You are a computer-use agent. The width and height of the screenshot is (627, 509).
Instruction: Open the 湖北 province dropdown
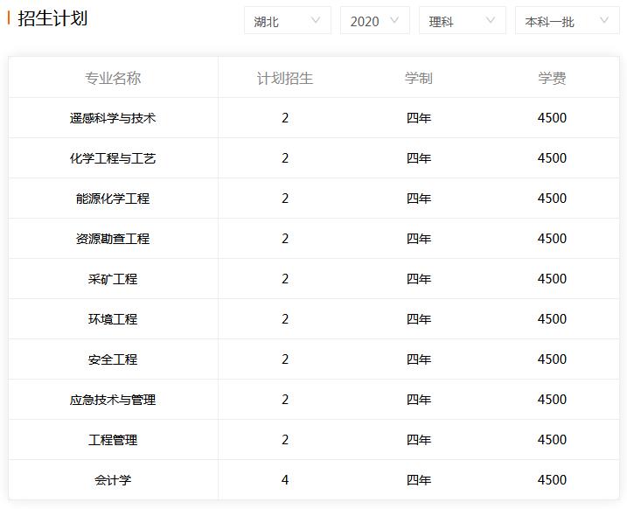pos(288,20)
